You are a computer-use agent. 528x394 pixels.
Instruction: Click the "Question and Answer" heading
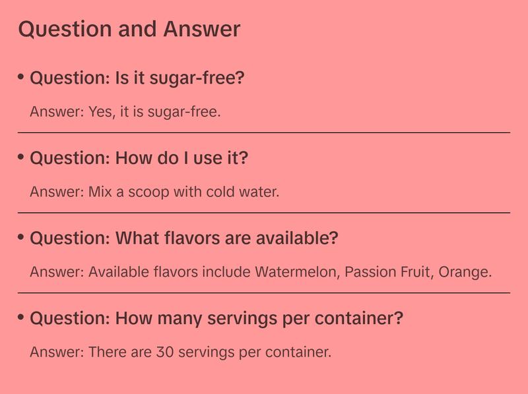129,30
